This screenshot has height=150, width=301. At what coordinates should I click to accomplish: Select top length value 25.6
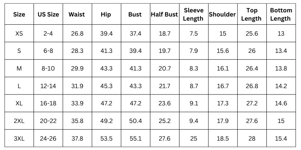252,33
